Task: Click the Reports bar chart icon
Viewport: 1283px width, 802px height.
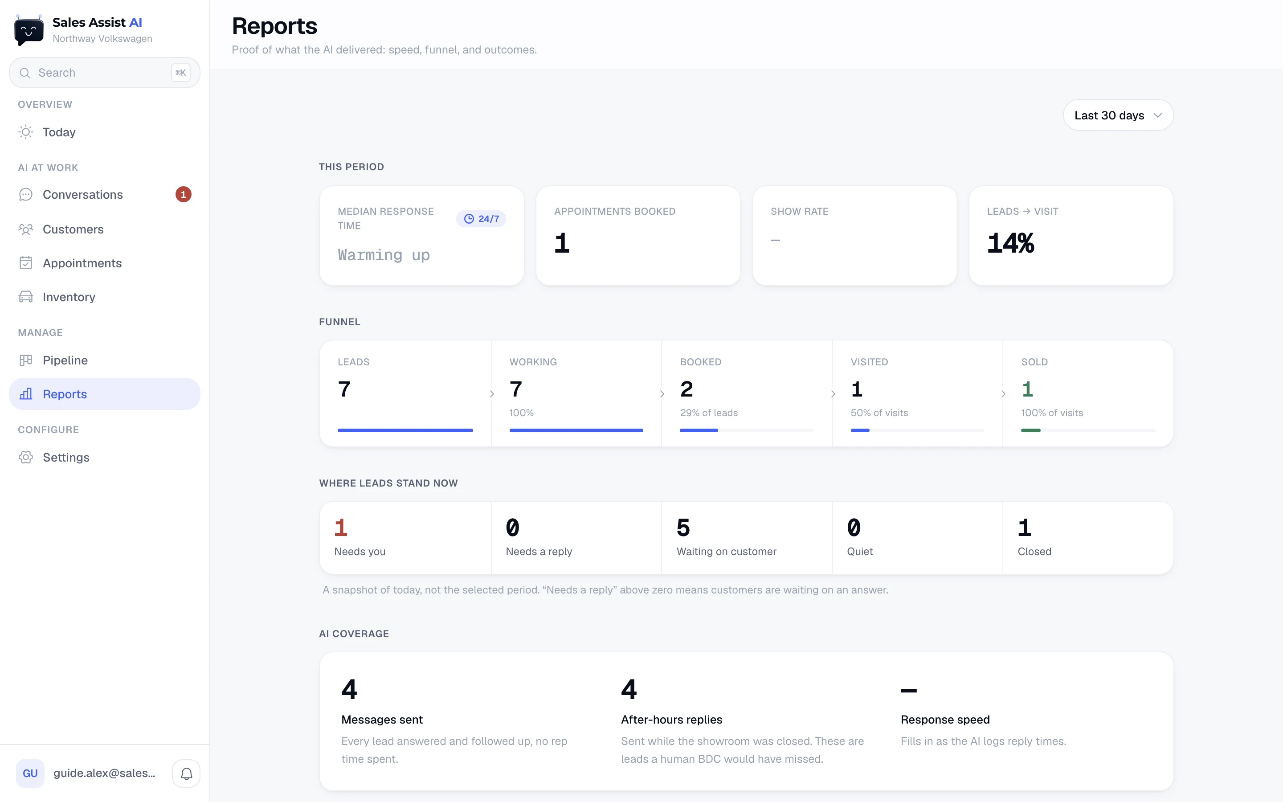Action: (25, 394)
